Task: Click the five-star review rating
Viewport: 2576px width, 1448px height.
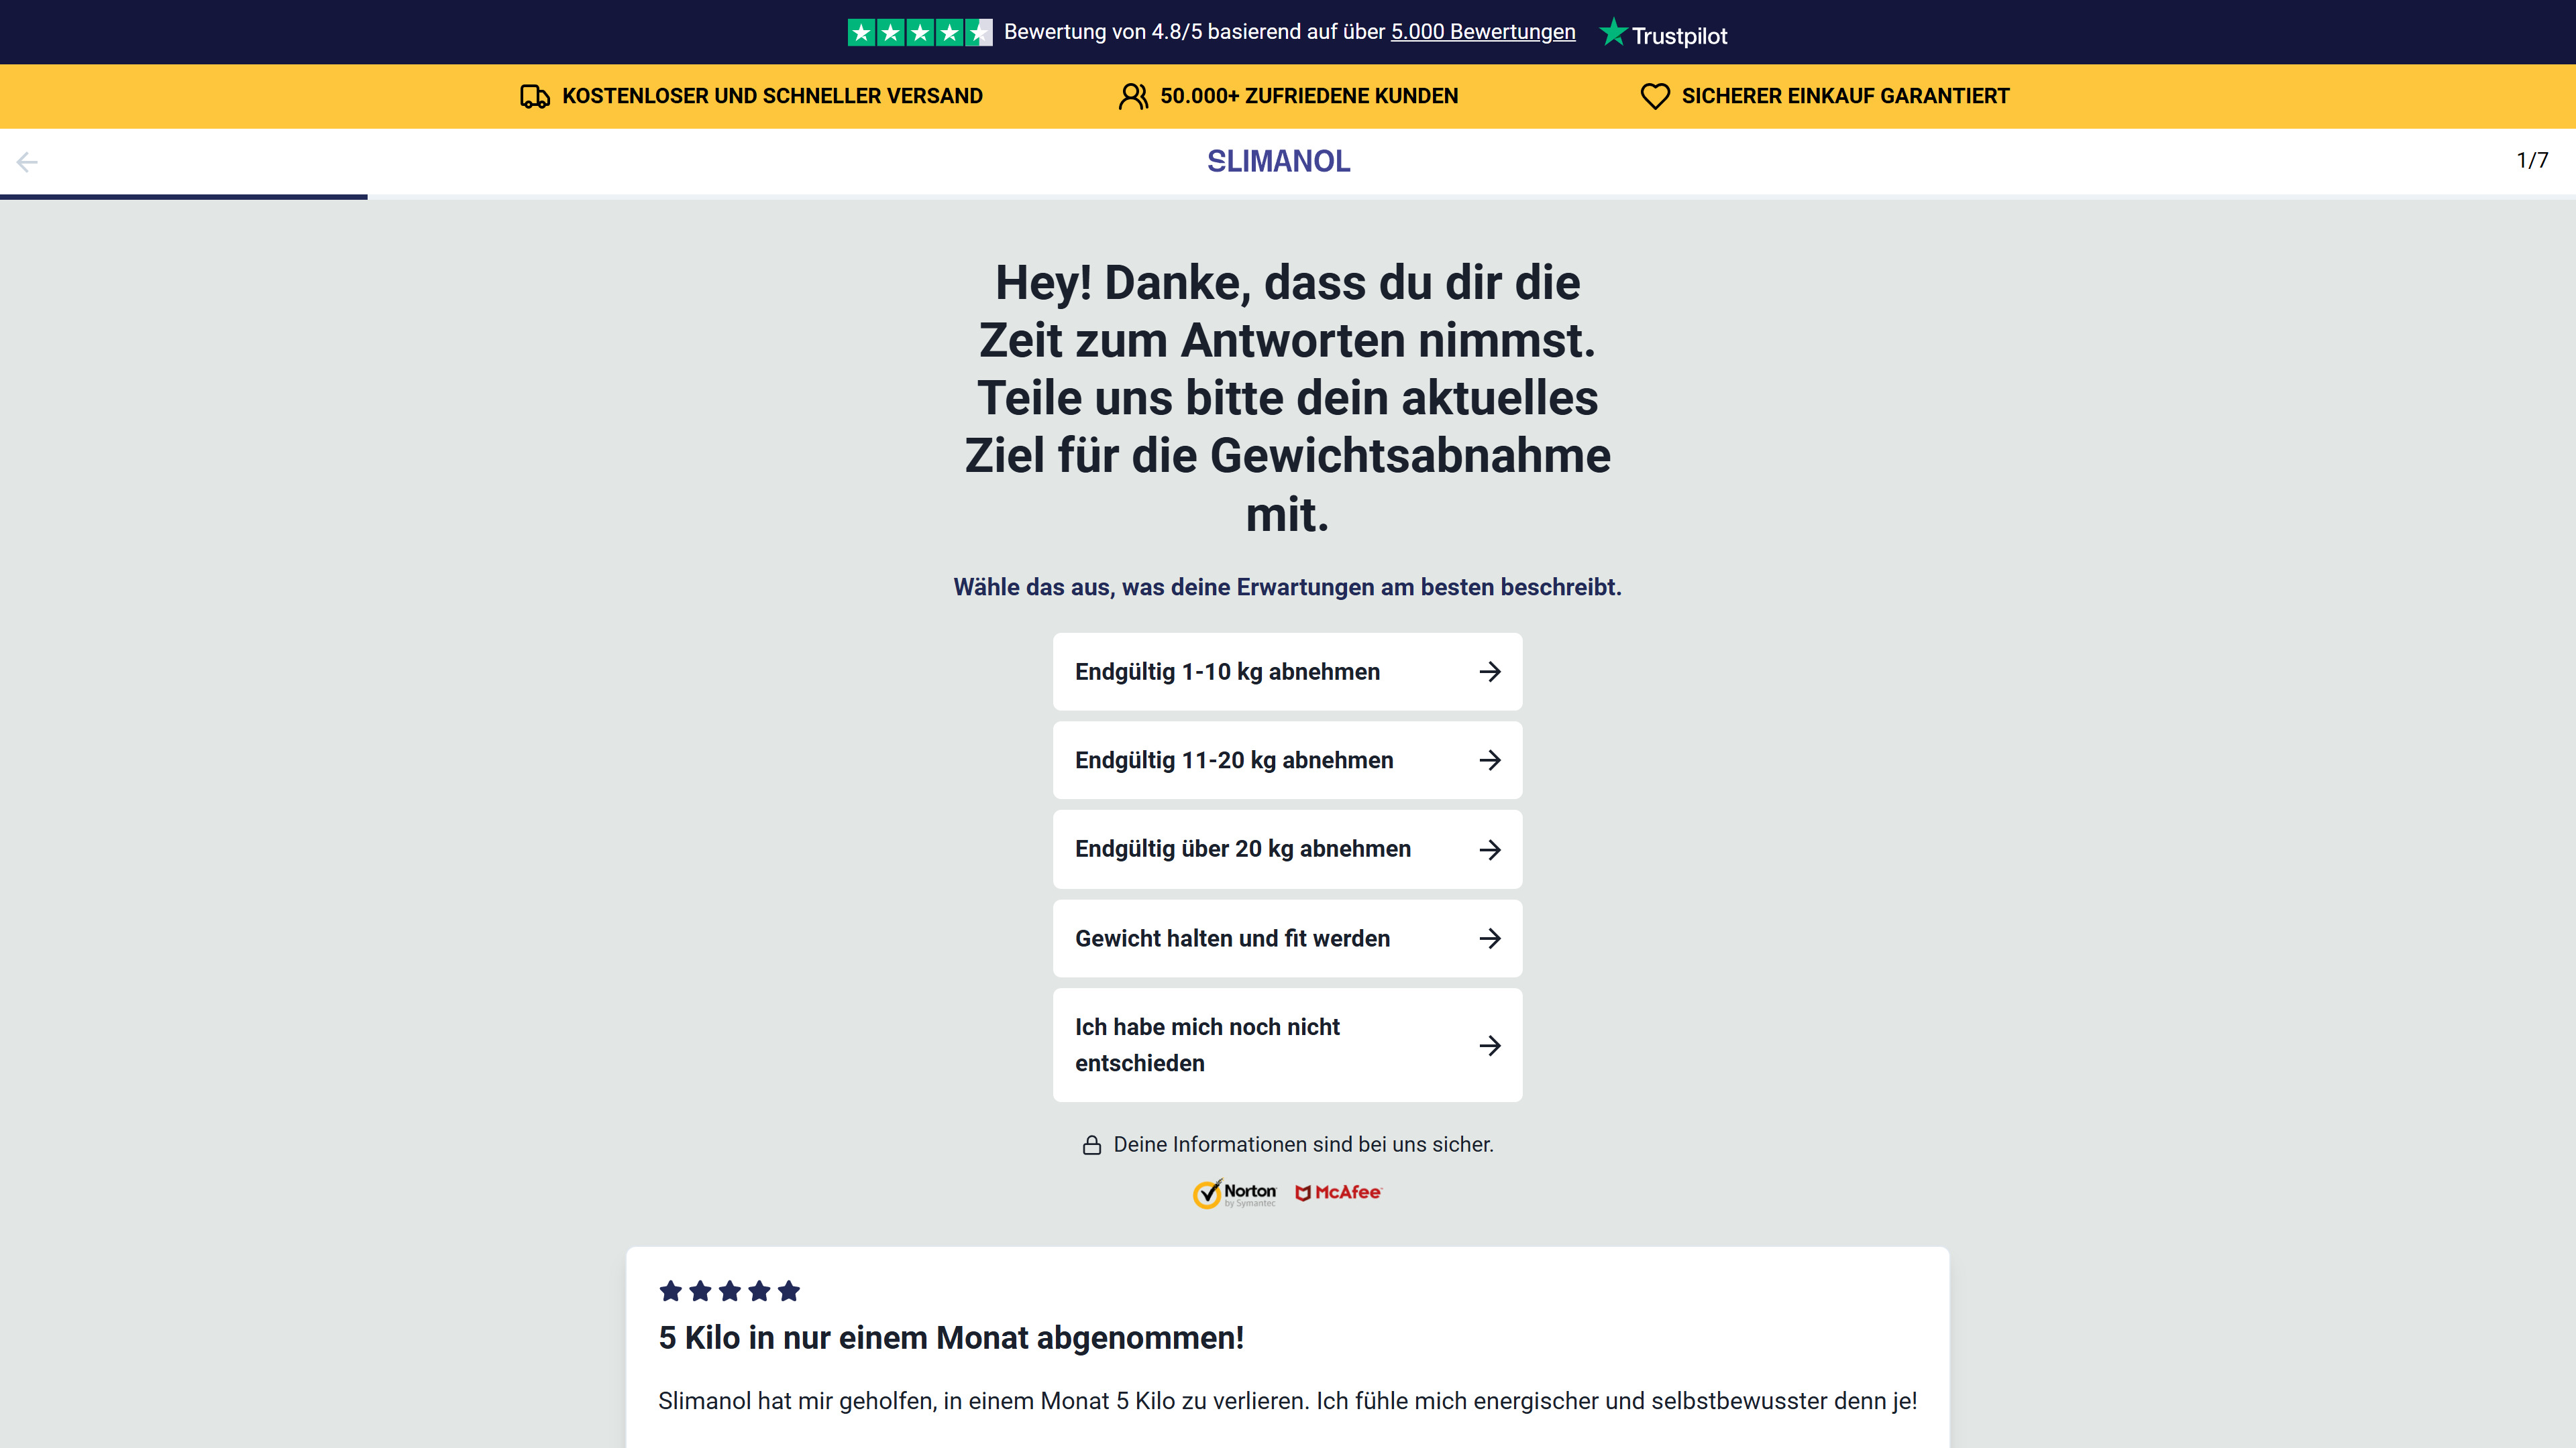Action: pyautogui.click(x=729, y=1291)
